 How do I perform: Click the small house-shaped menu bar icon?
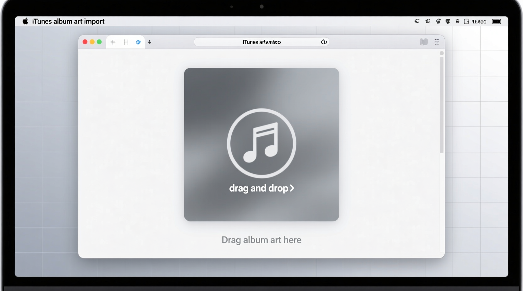pyautogui.click(x=458, y=21)
